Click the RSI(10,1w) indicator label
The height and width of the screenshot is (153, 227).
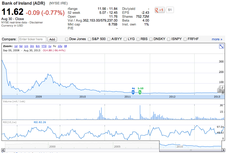click(10, 122)
